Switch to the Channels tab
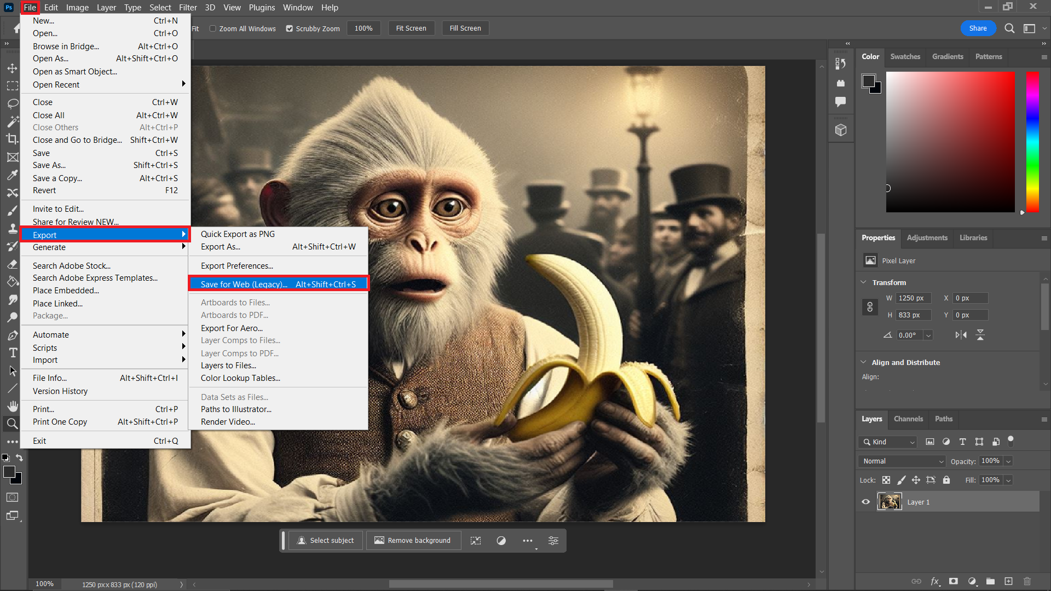 coord(908,419)
